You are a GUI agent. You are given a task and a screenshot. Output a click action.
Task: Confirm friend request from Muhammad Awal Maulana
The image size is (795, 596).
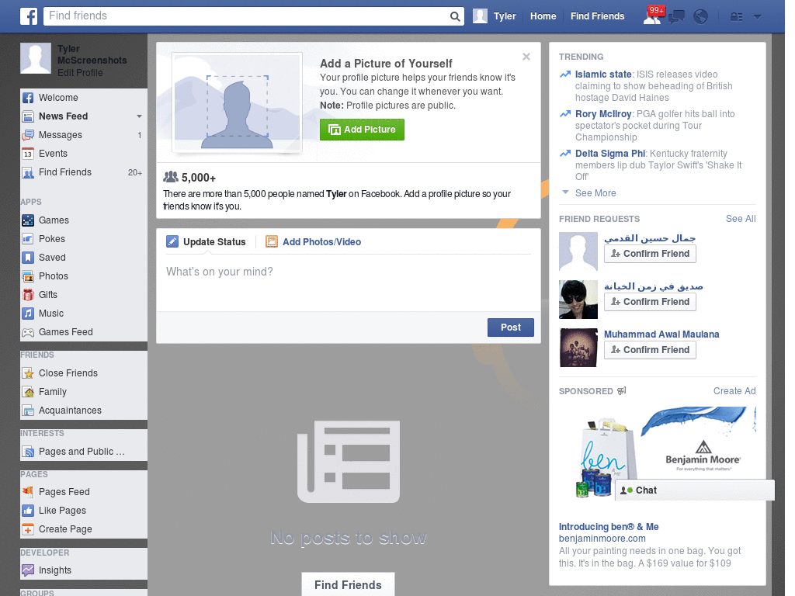(x=650, y=350)
